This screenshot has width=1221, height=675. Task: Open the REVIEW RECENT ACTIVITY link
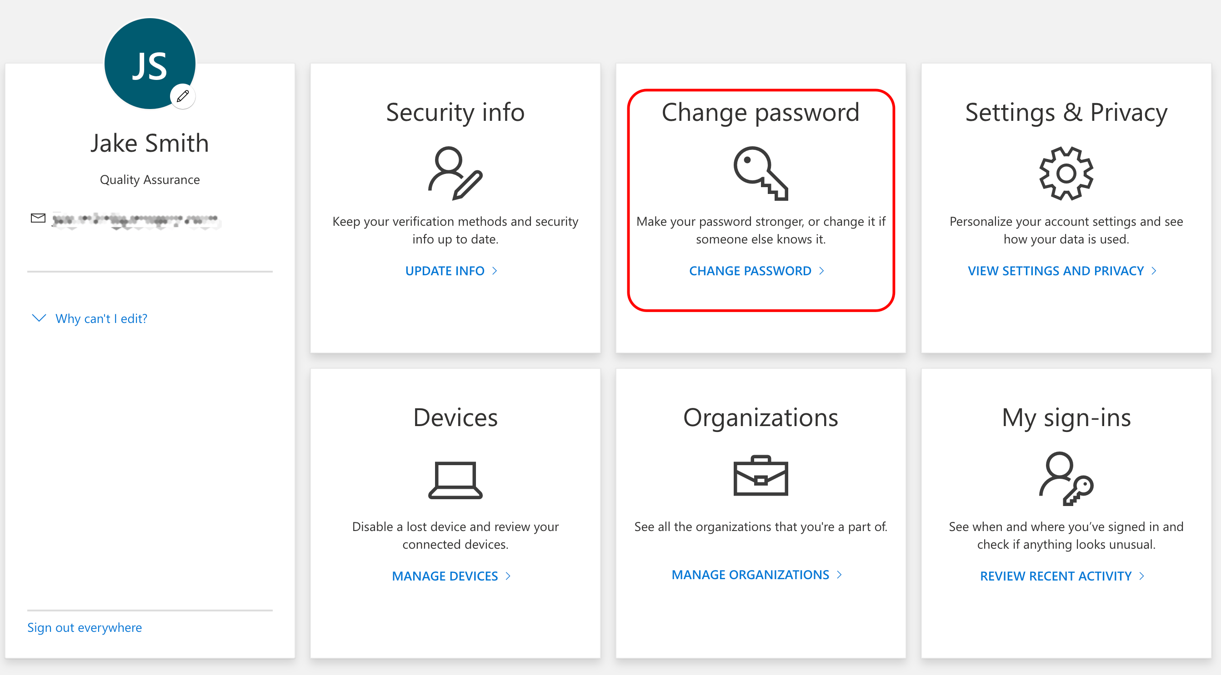[1055, 576]
